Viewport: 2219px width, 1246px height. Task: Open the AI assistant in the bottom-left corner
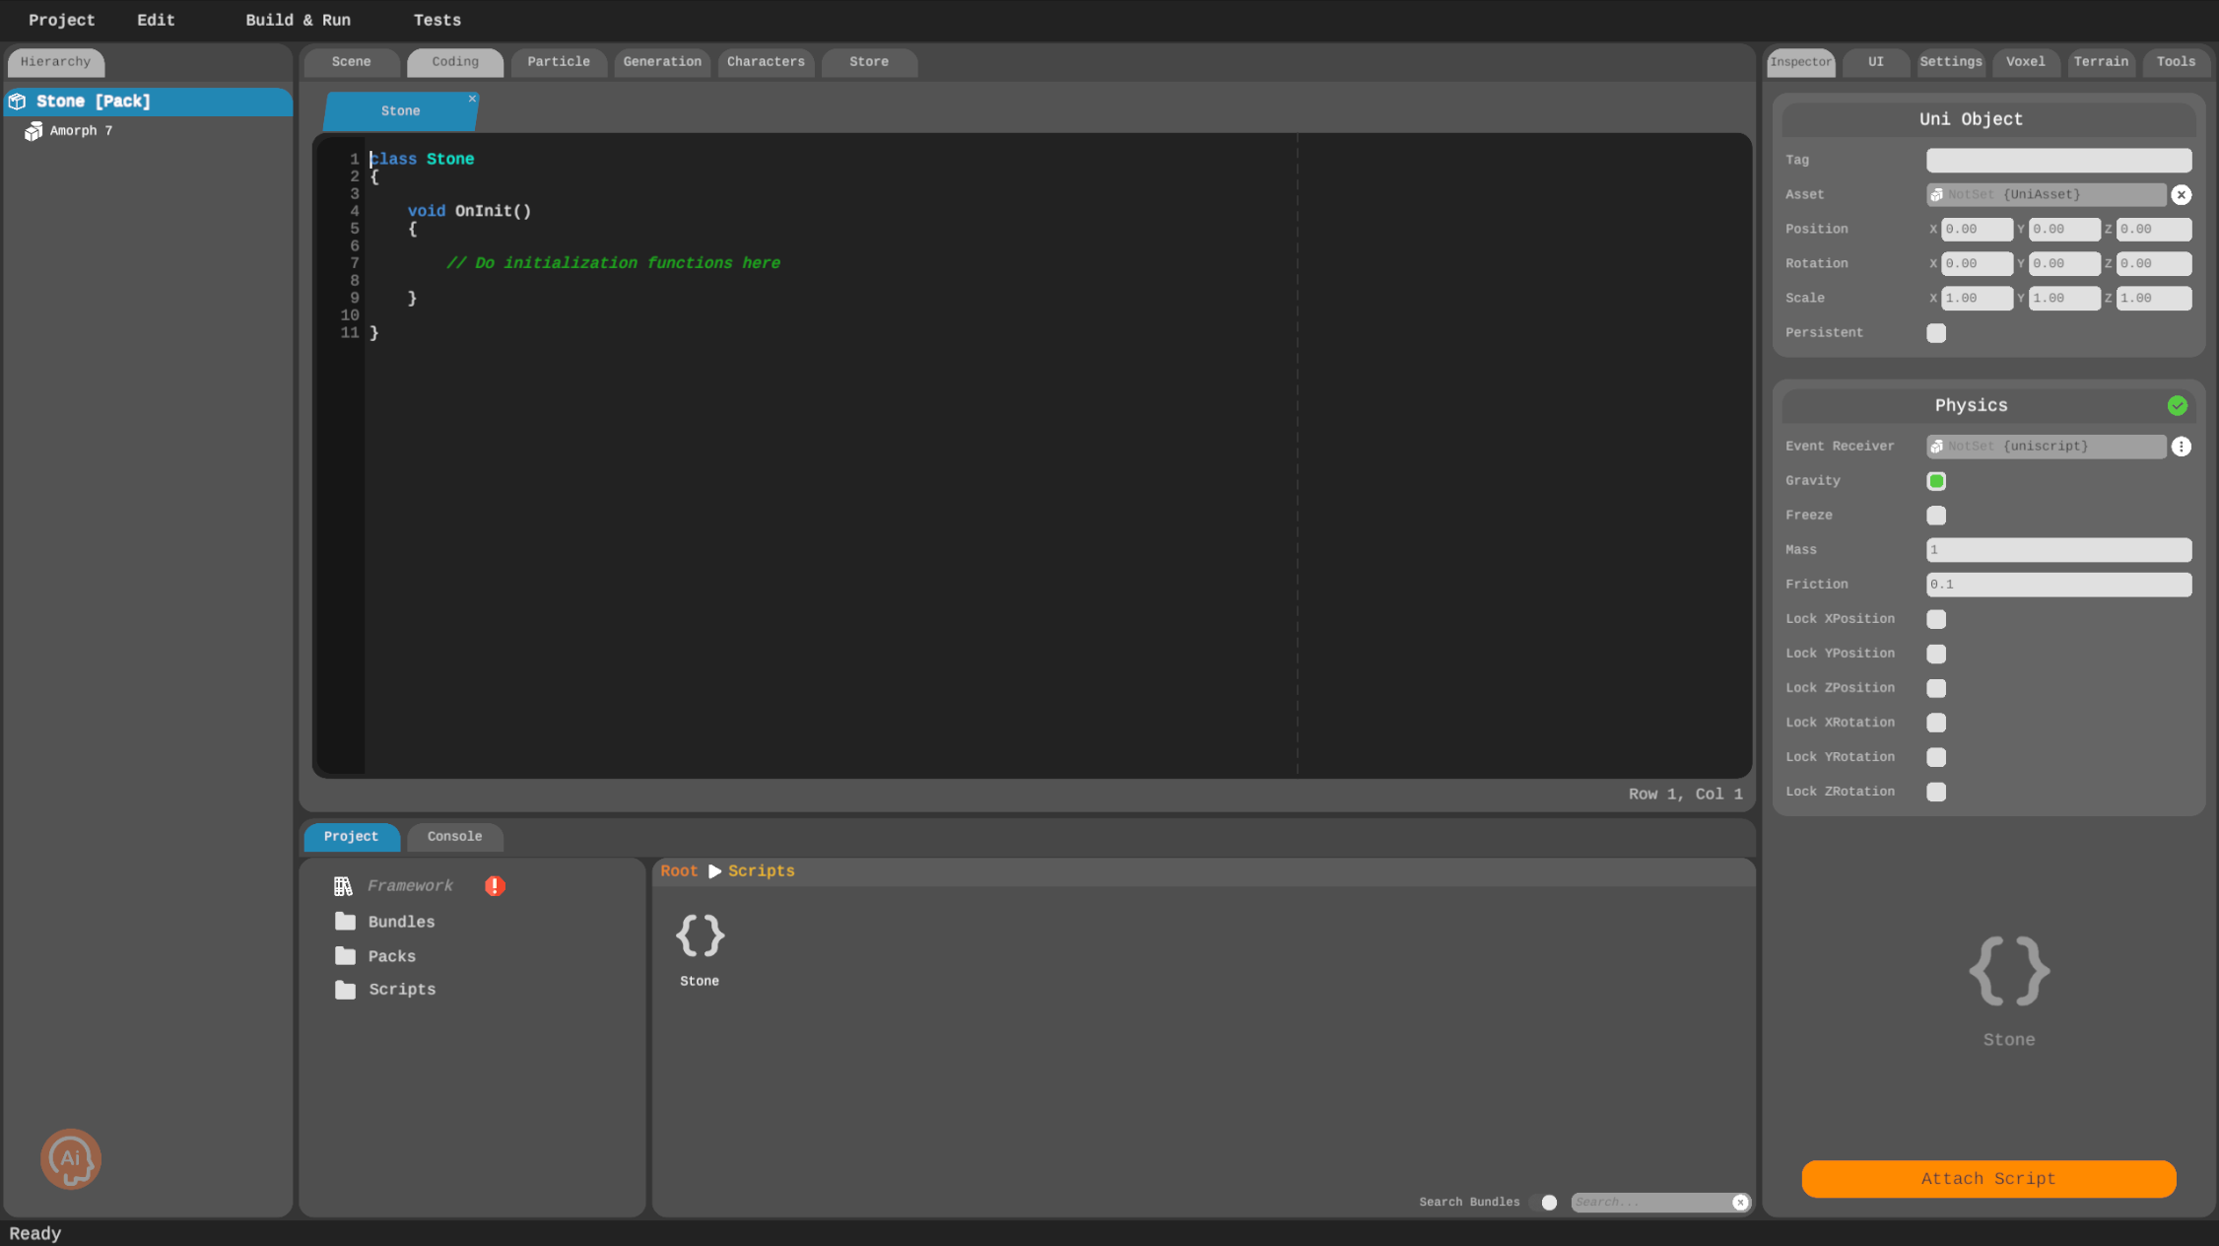point(70,1159)
